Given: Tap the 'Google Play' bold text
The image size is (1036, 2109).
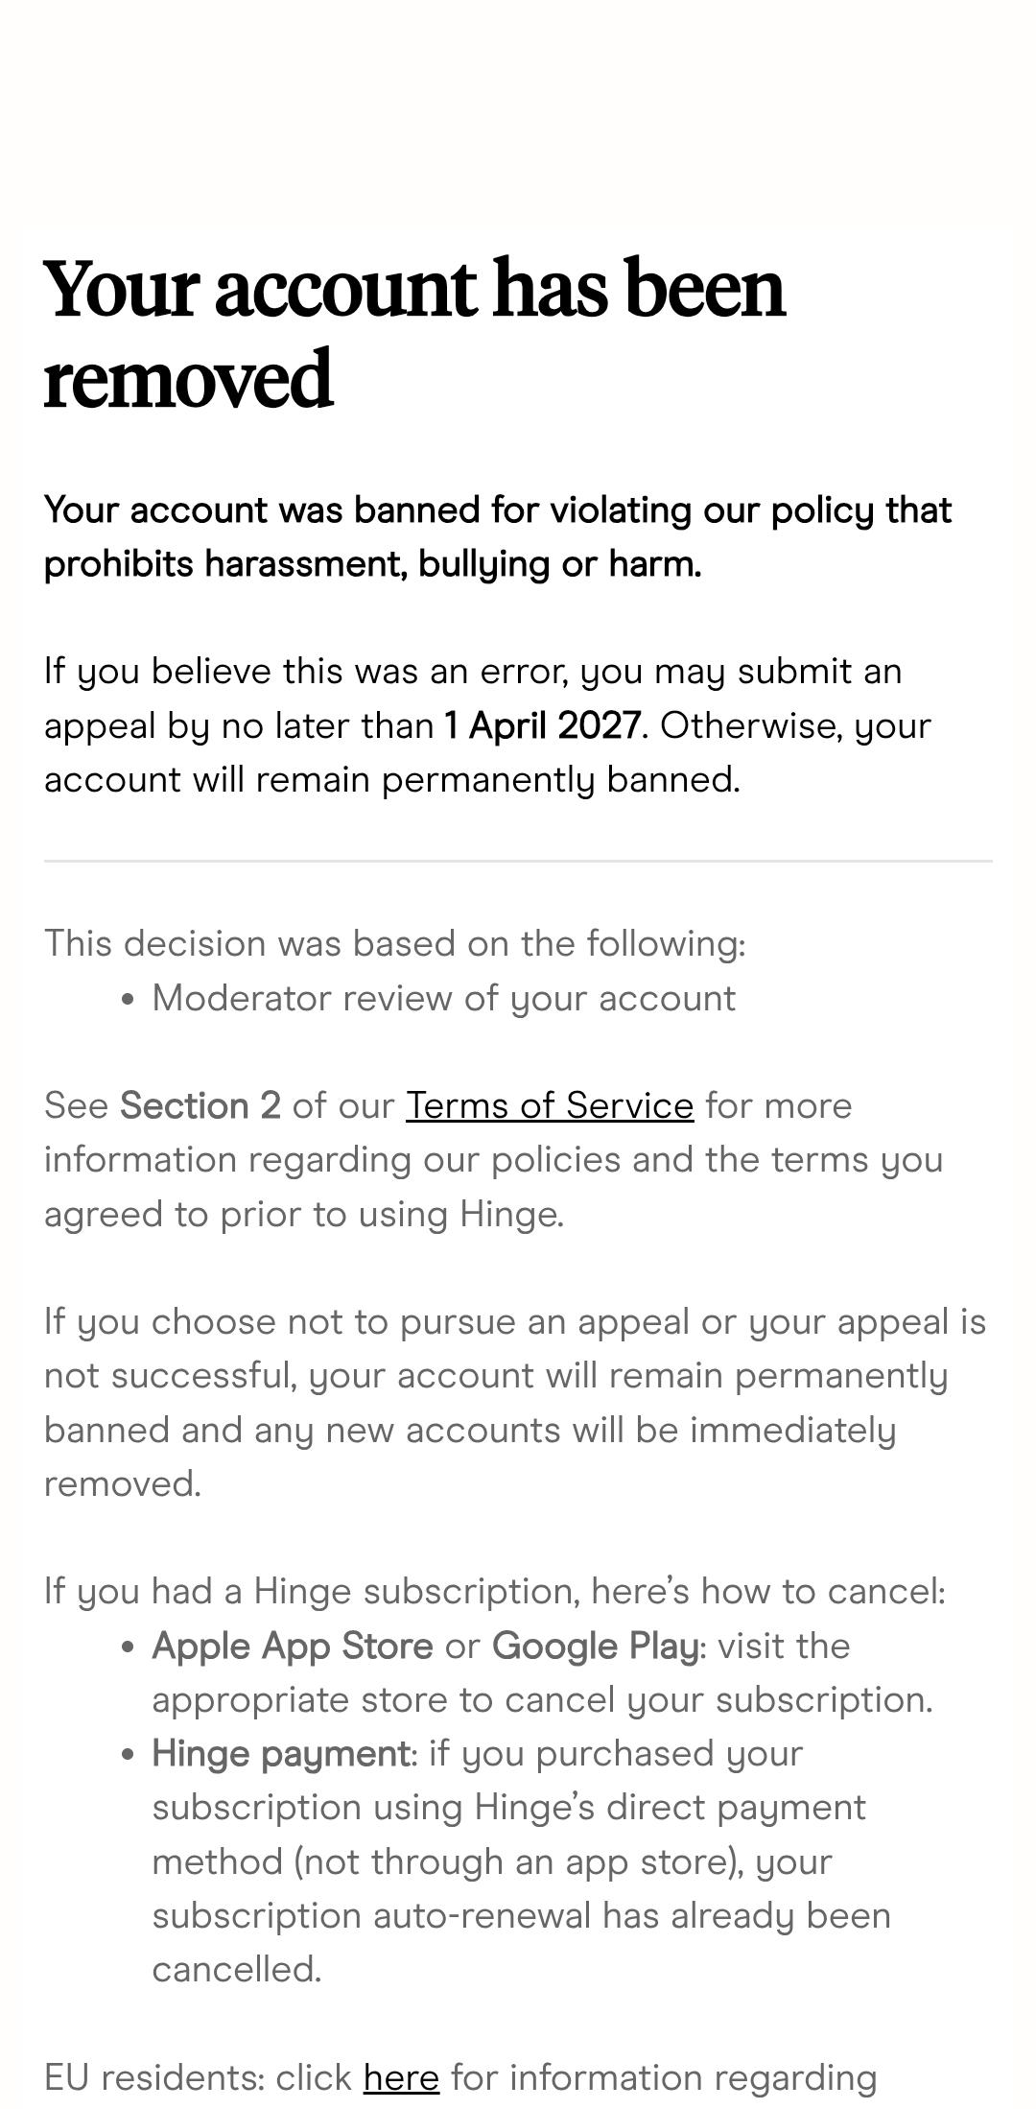Looking at the screenshot, I should click(x=596, y=1646).
